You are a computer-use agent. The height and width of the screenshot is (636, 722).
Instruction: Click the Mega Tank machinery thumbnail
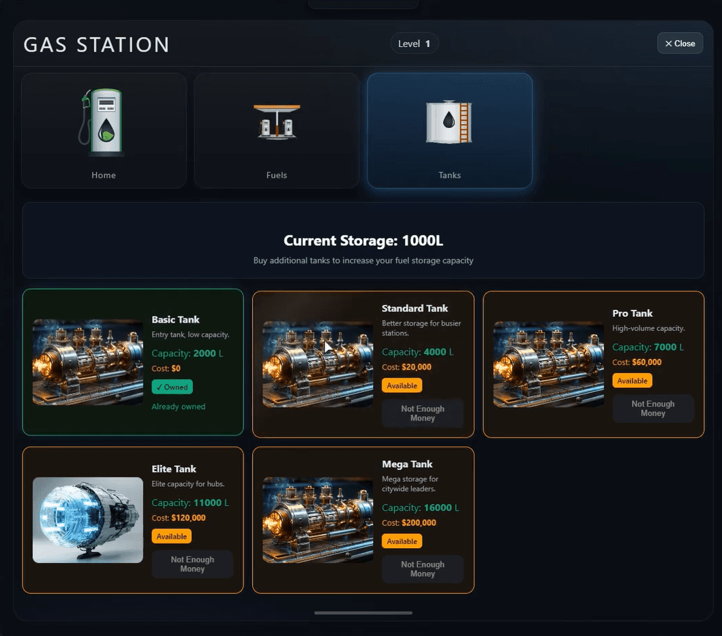[x=318, y=520]
